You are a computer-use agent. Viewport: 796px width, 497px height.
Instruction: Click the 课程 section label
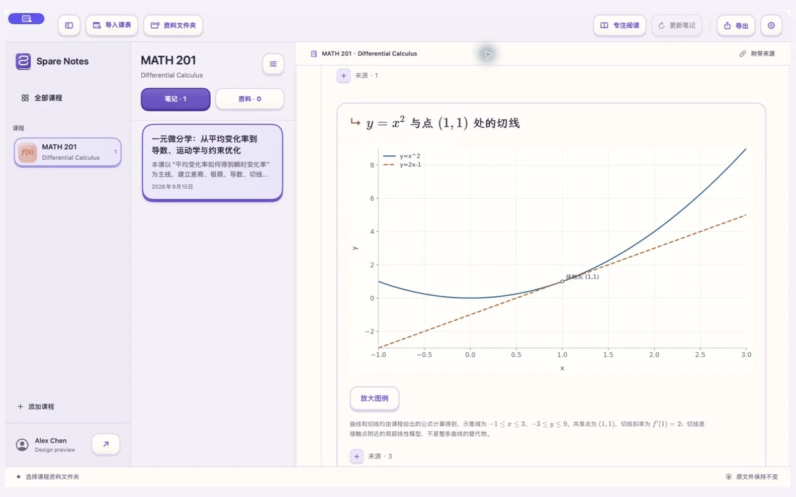(19, 128)
